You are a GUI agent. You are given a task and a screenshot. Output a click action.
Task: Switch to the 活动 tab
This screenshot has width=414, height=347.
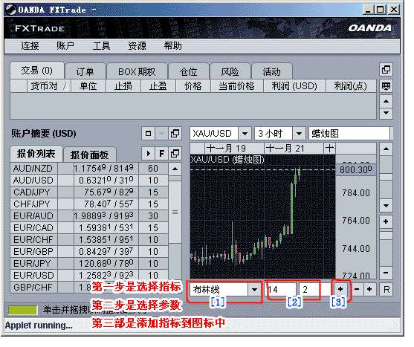pos(271,71)
